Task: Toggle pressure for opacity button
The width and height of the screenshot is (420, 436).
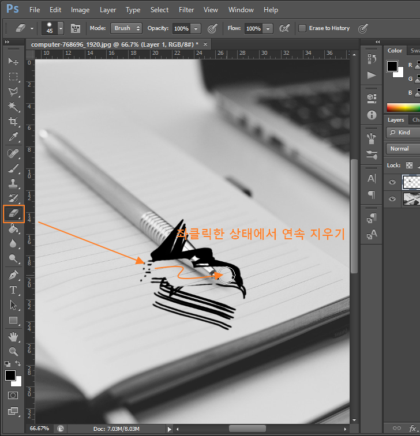Action: point(212,28)
